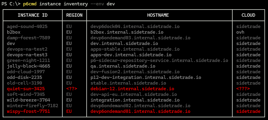The height and width of the screenshot is (120, 268).
Task: Click the word inventory in command
Action: [x=76, y=4]
